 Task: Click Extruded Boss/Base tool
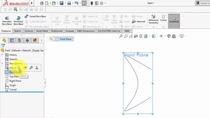(x=7, y=21)
